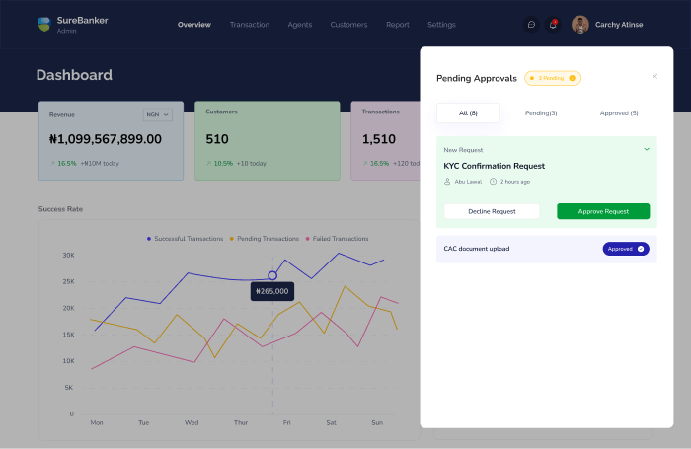Click Carchy Atinse profile avatar
The width and height of the screenshot is (691, 449).
(x=580, y=25)
